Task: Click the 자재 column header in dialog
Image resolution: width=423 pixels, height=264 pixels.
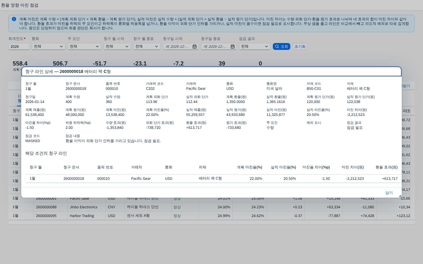Action: [203, 167]
